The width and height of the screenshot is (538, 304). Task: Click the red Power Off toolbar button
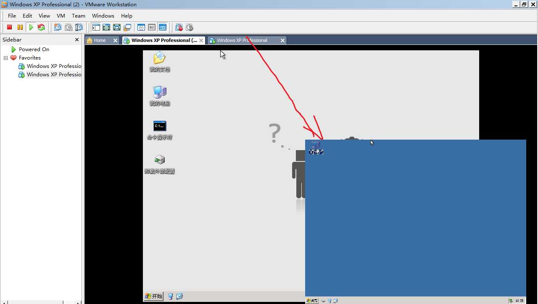pyautogui.click(x=9, y=27)
